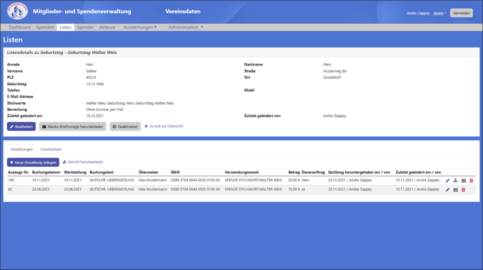This screenshot has width=483, height=270.
Task: Log out with the Abmelden button
Action: click(461, 13)
